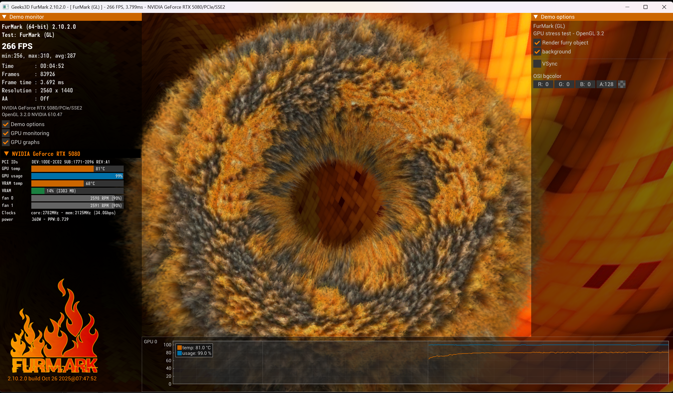Uncheck the GPU monitoring checkbox
This screenshot has width=673, height=393.
tap(6, 133)
